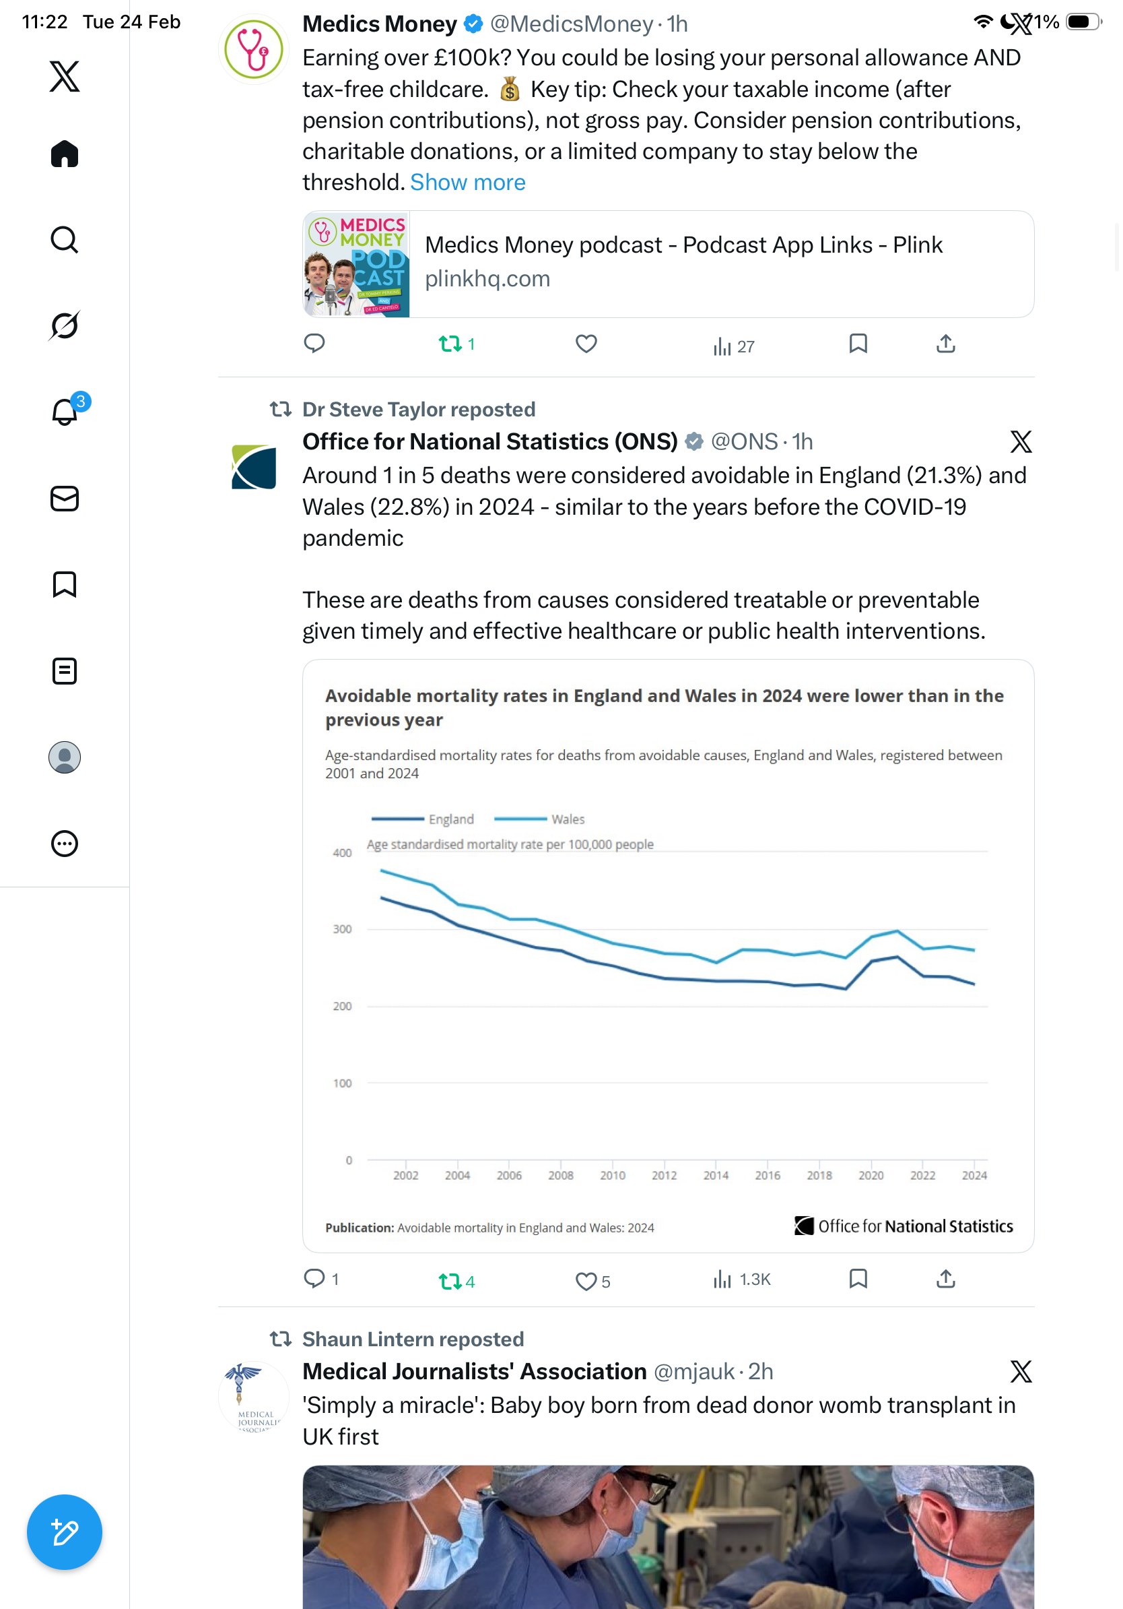The height and width of the screenshot is (1609, 1123).
Task: Open Grok menu on the ONS post
Action: (x=1021, y=441)
